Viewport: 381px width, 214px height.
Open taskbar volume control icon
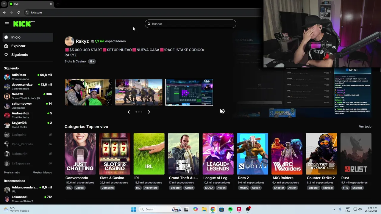pos(360,209)
